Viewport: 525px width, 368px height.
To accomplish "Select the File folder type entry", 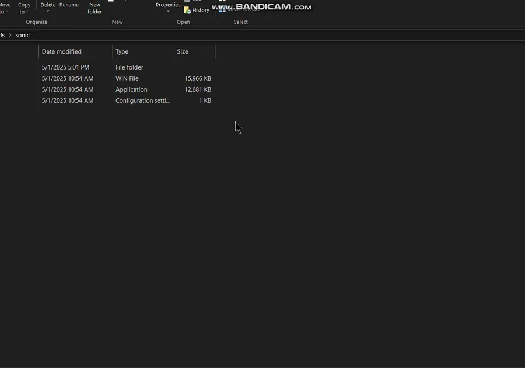I will coord(129,67).
